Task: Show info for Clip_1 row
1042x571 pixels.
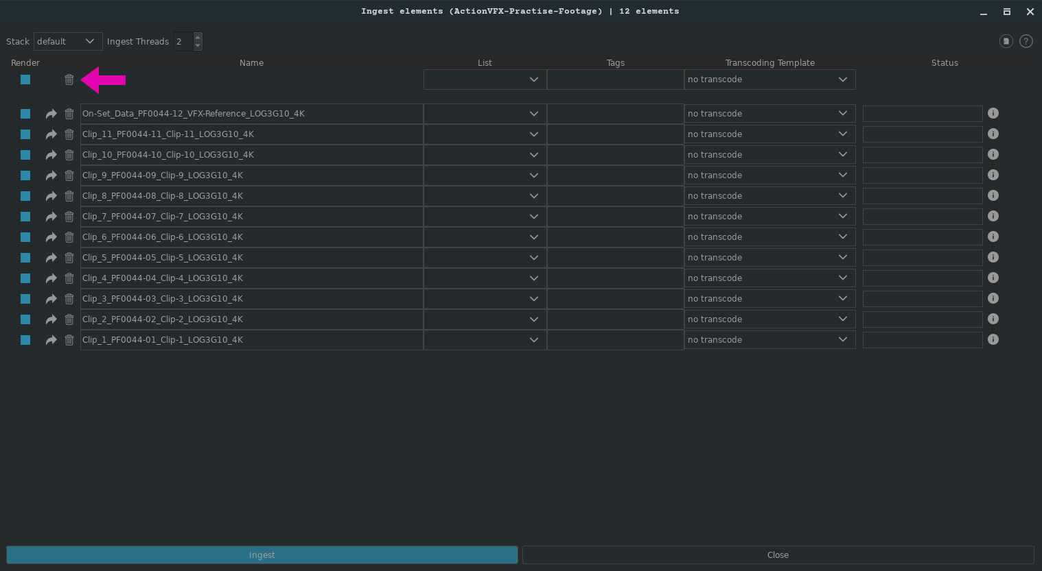Action: [993, 339]
